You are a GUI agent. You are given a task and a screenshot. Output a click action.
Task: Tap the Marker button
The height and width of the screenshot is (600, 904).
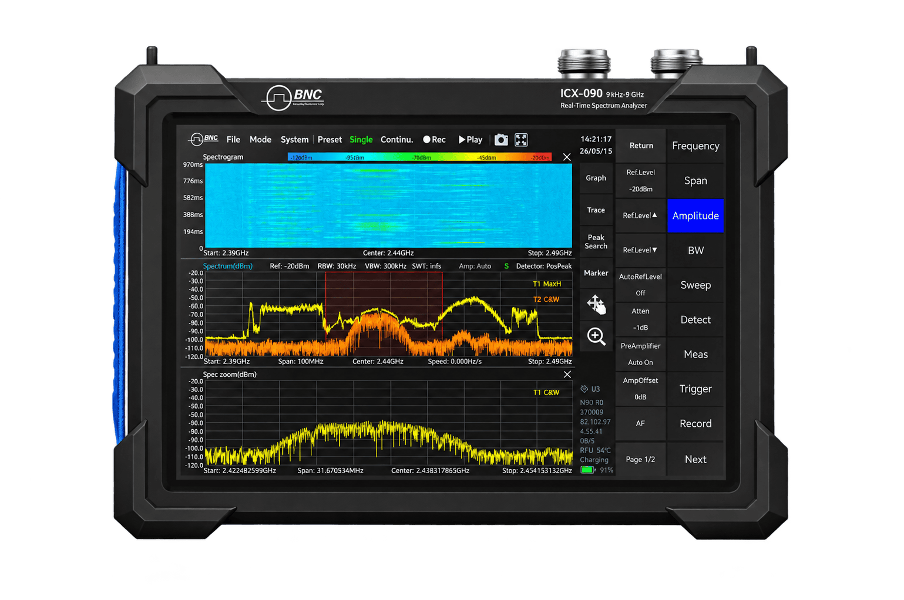coord(596,273)
